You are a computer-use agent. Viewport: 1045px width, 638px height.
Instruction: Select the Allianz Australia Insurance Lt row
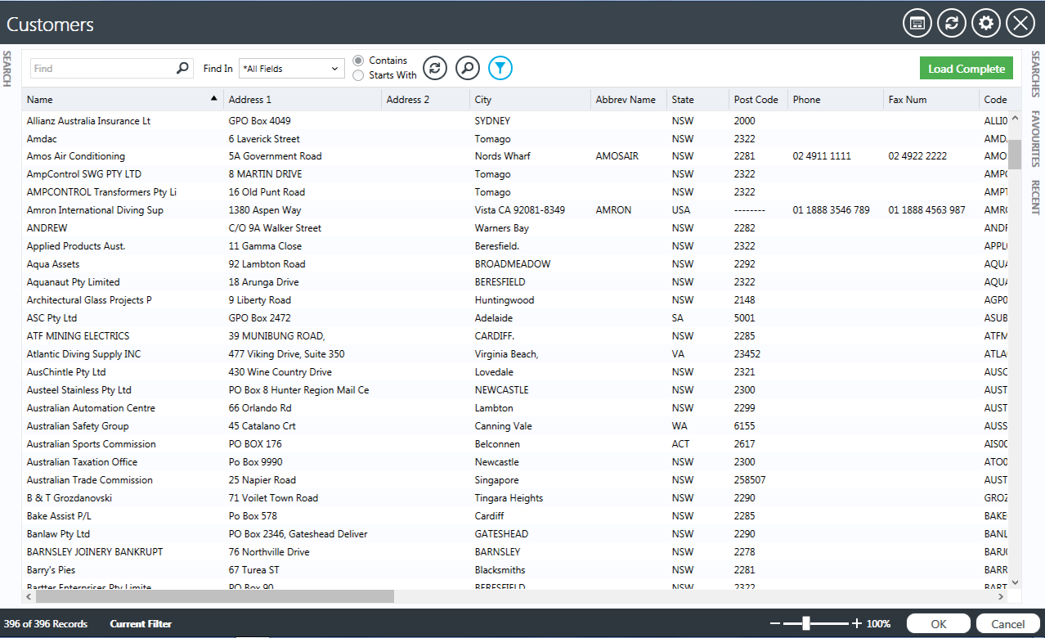pos(515,121)
